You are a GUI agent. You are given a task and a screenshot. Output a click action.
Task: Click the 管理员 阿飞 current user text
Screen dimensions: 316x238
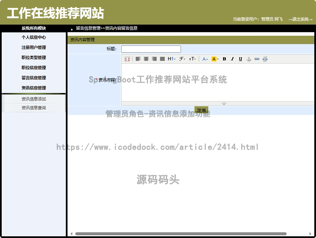272,19
